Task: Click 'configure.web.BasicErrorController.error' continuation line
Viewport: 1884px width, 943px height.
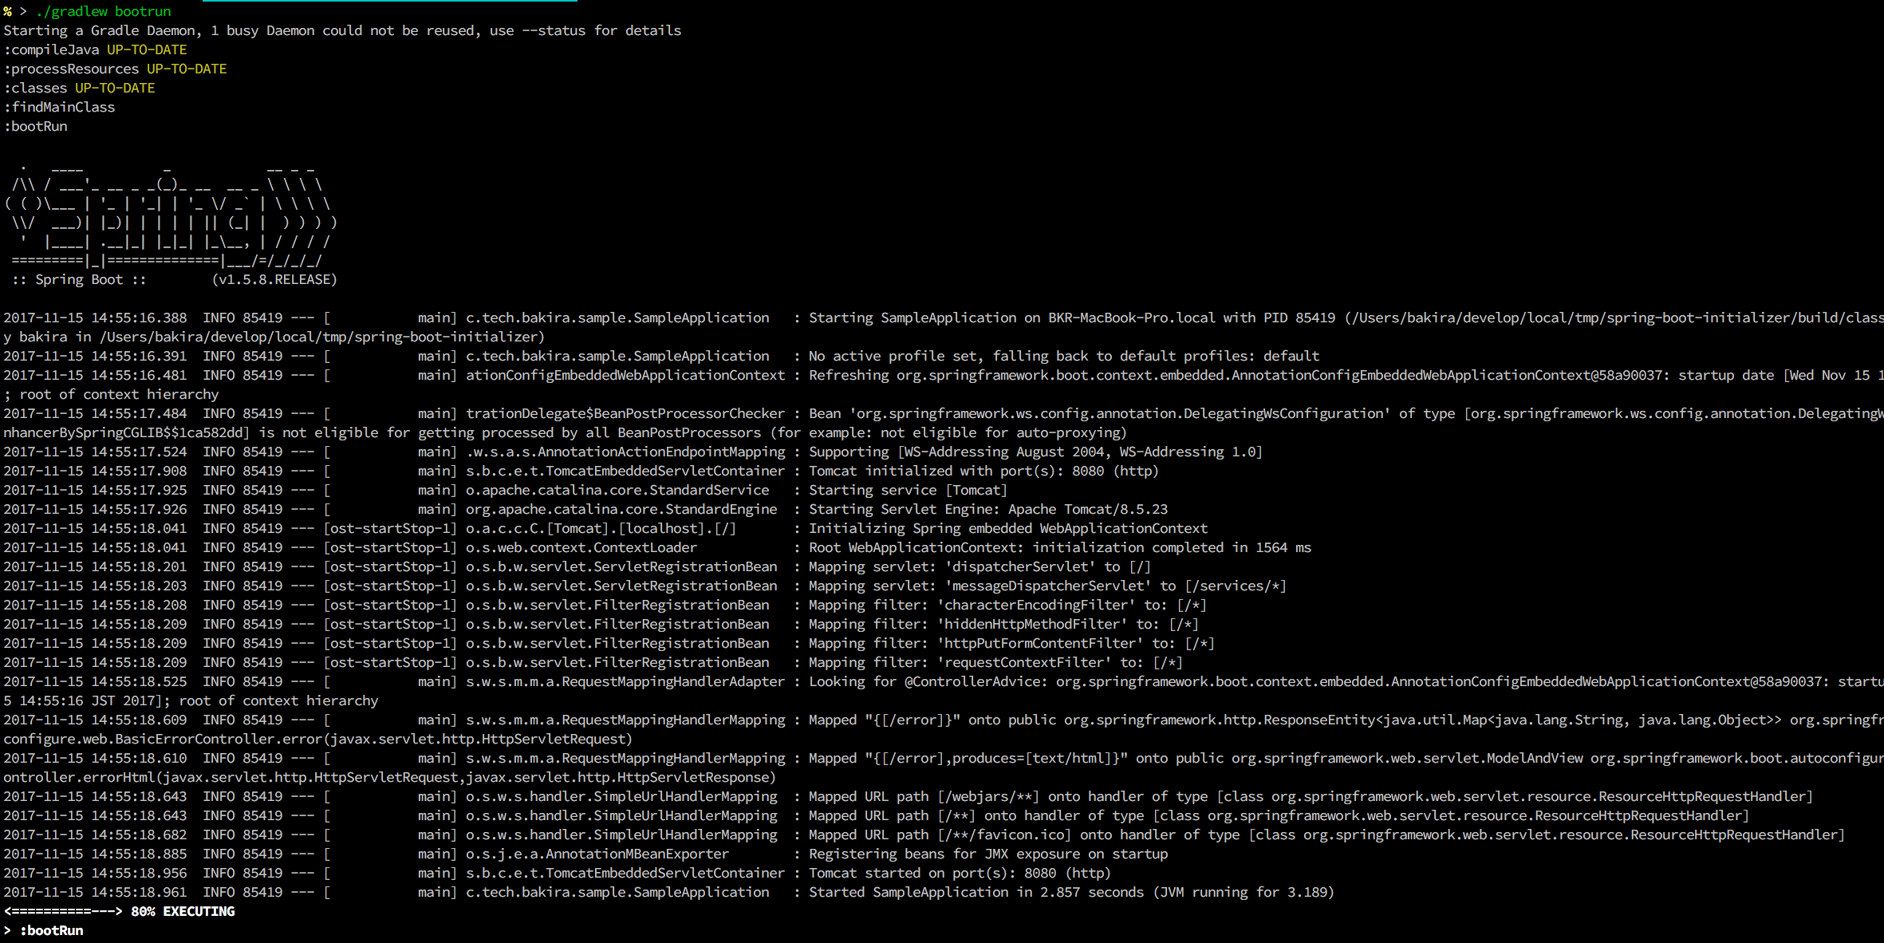Action: click(x=317, y=739)
